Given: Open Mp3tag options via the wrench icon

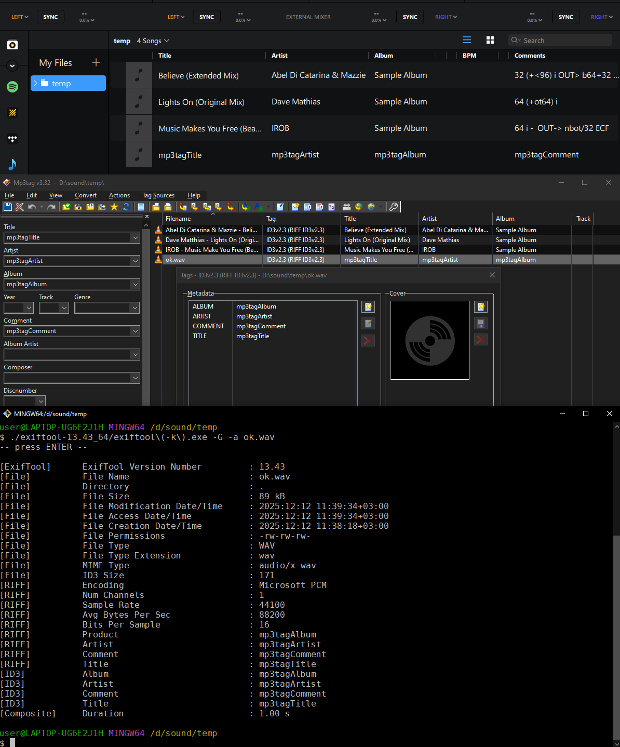Looking at the screenshot, I should click(394, 207).
